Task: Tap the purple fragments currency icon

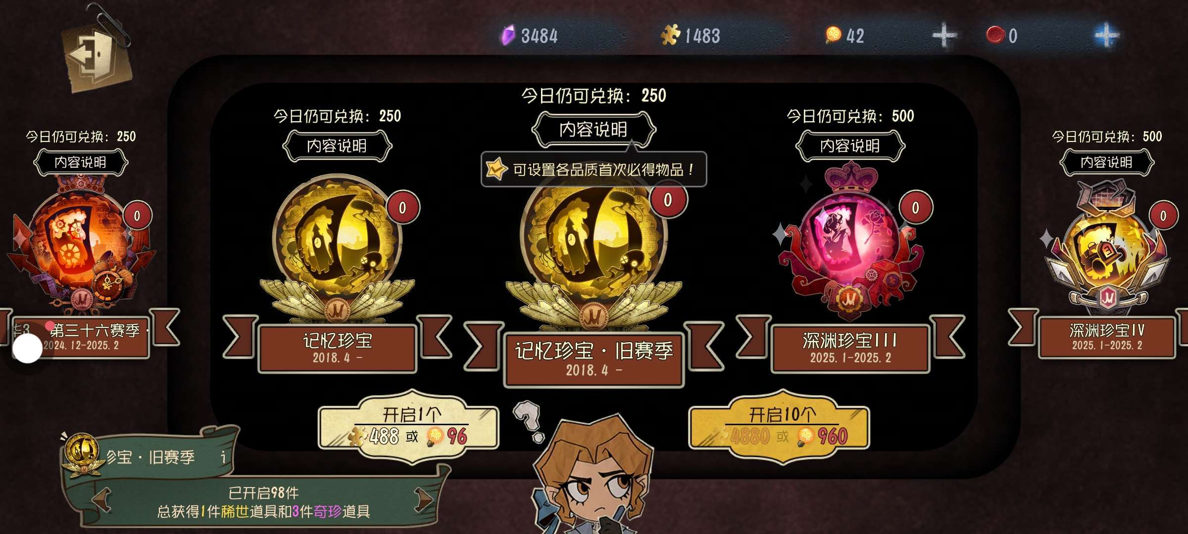Action: 508,36
